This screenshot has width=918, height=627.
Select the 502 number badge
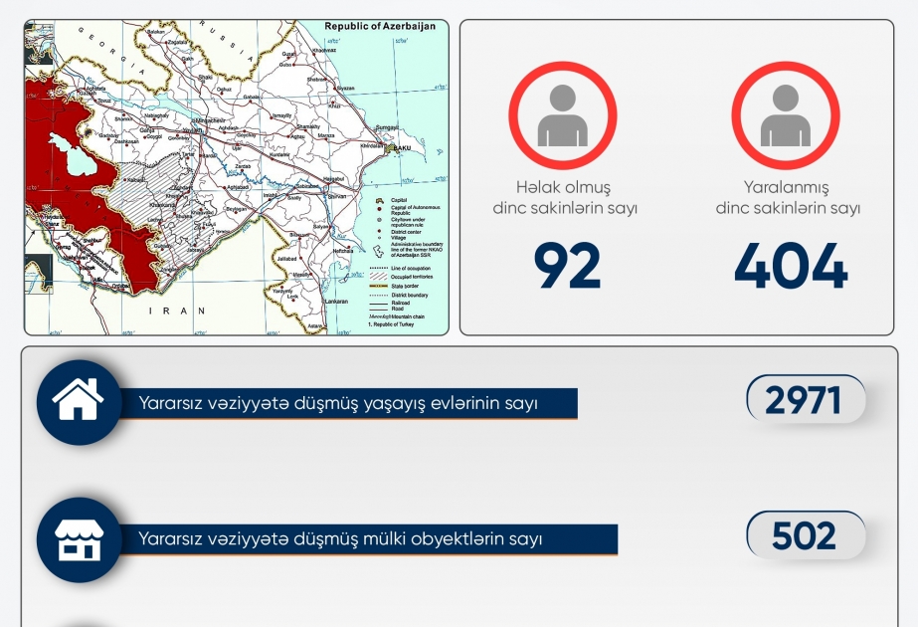806,535
